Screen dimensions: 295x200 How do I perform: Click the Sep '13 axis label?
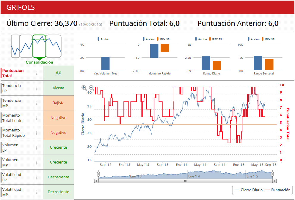[x=162, y=165]
